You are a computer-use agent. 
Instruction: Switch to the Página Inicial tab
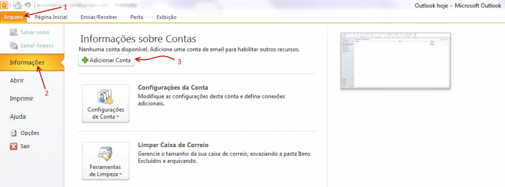coord(51,17)
